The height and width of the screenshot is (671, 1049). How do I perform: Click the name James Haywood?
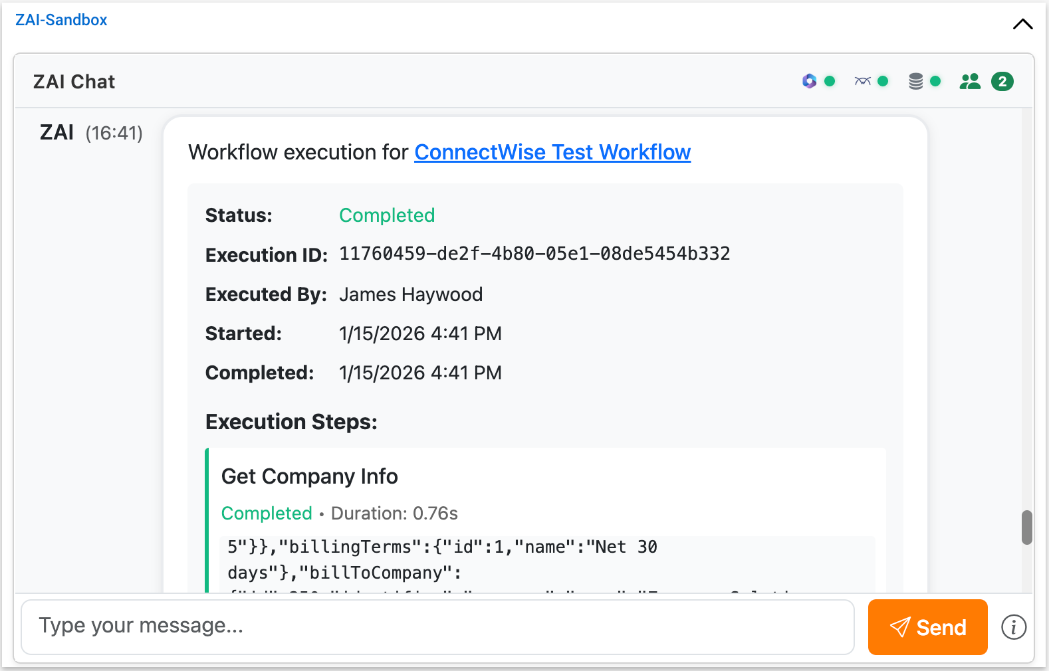[411, 294]
